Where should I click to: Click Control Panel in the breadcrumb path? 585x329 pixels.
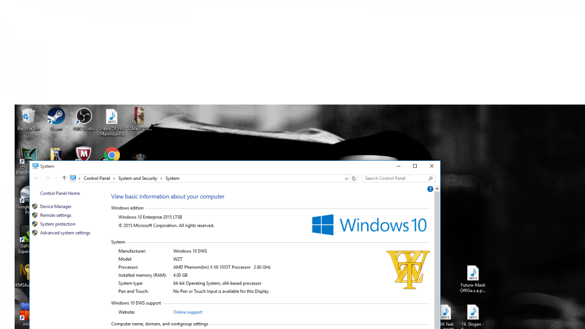[97, 178]
